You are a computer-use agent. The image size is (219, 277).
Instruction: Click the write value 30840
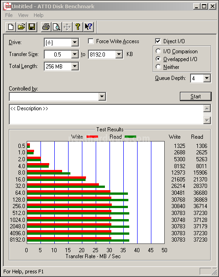point(178,206)
